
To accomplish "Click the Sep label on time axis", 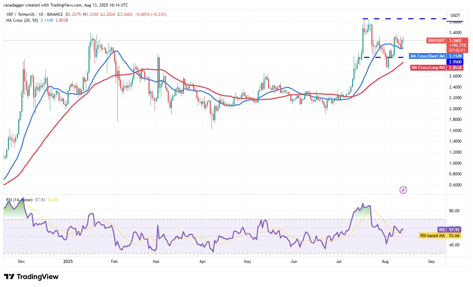I will (431, 262).
